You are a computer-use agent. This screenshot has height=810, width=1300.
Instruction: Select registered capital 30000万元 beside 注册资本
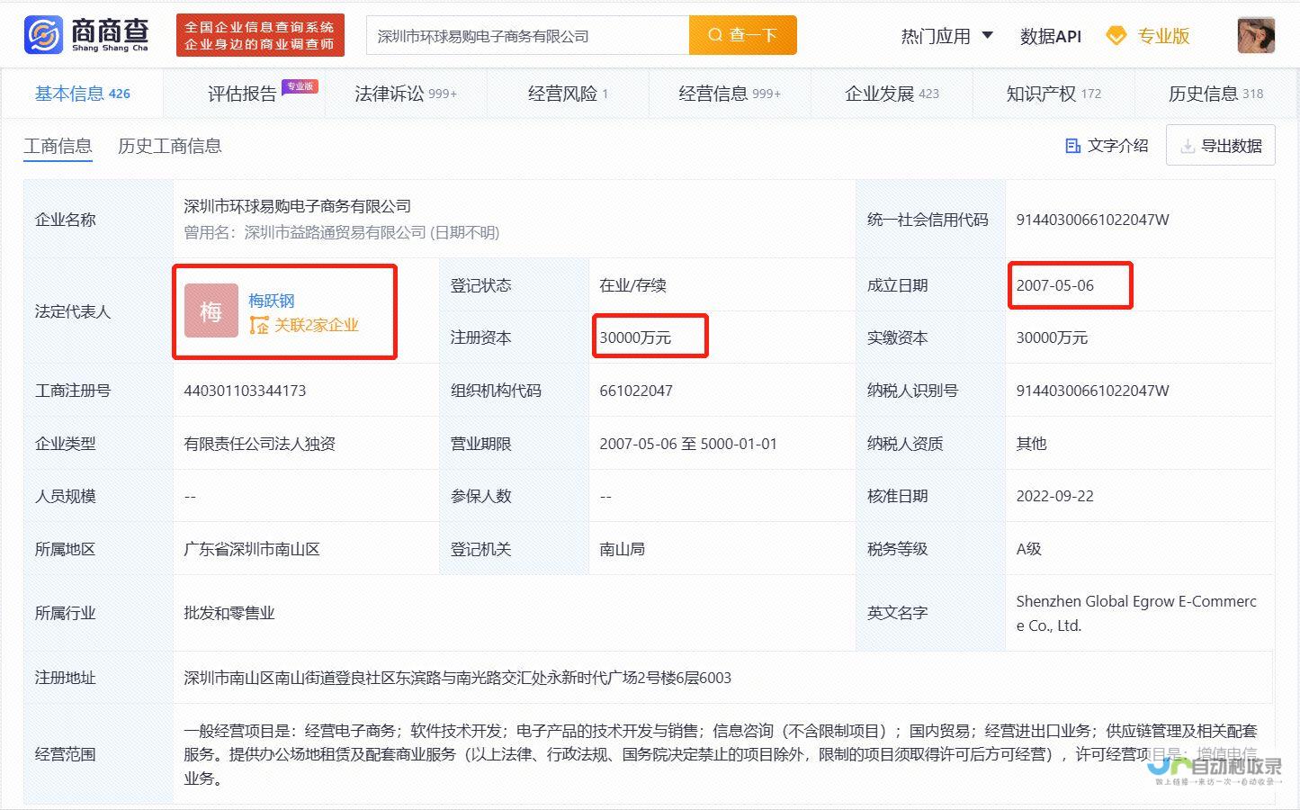(635, 337)
